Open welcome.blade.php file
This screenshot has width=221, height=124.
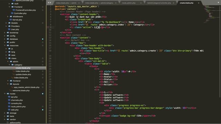tap(21, 91)
